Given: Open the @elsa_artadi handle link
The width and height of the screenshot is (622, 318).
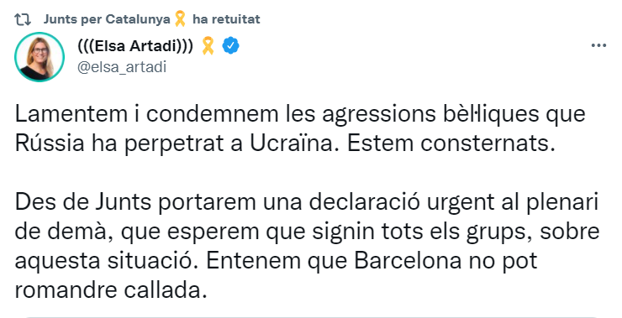Looking at the screenshot, I should tap(122, 67).
